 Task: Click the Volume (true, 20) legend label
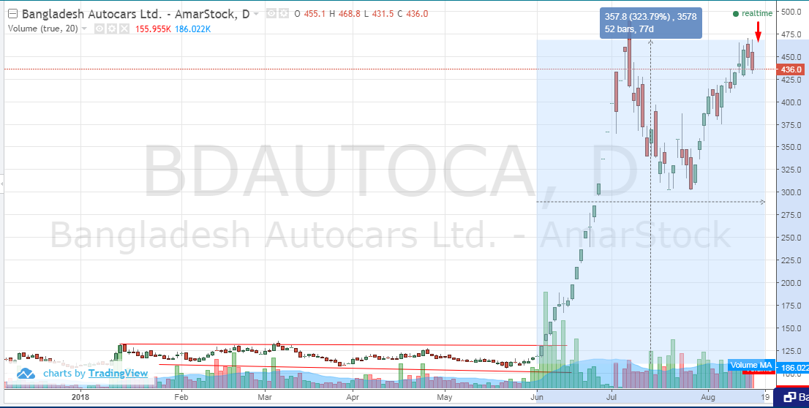click(x=43, y=29)
